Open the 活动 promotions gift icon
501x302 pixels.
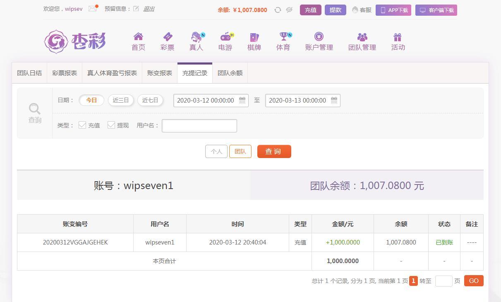point(398,42)
